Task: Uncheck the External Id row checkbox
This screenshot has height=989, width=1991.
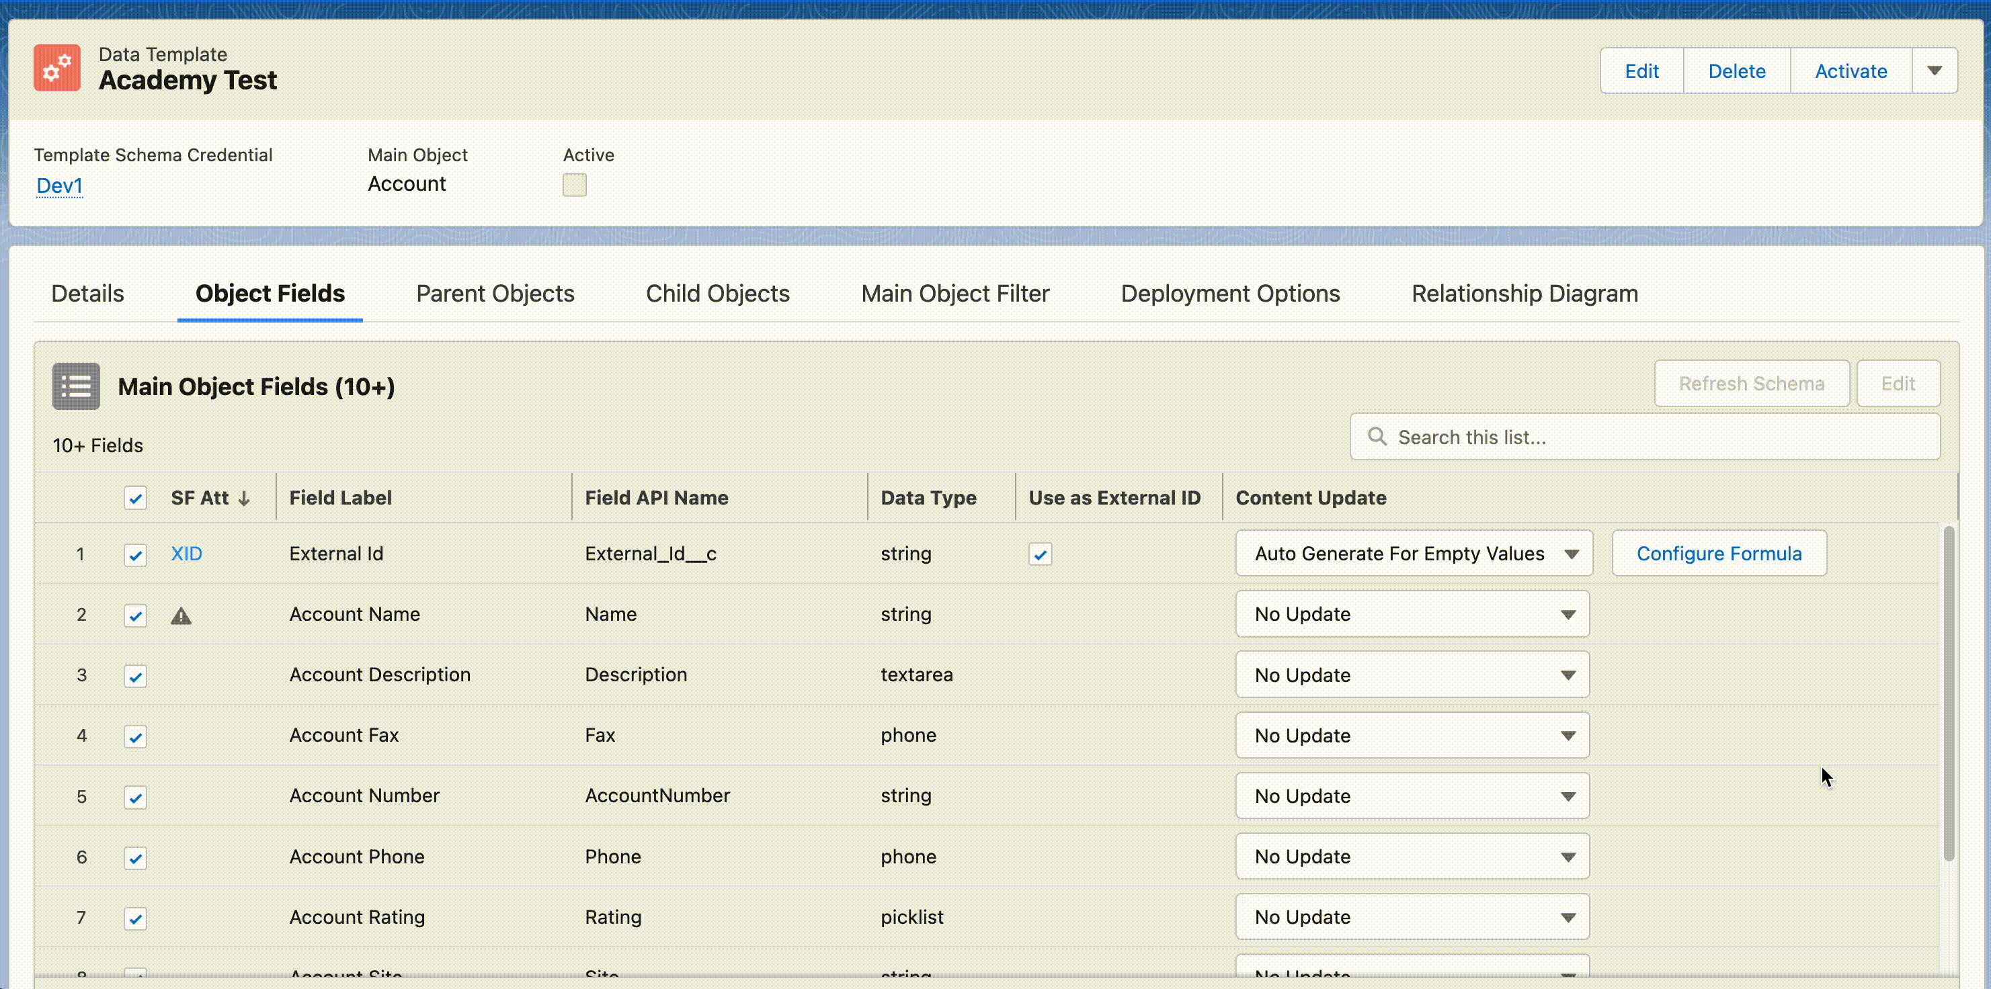Action: click(x=135, y=555)
